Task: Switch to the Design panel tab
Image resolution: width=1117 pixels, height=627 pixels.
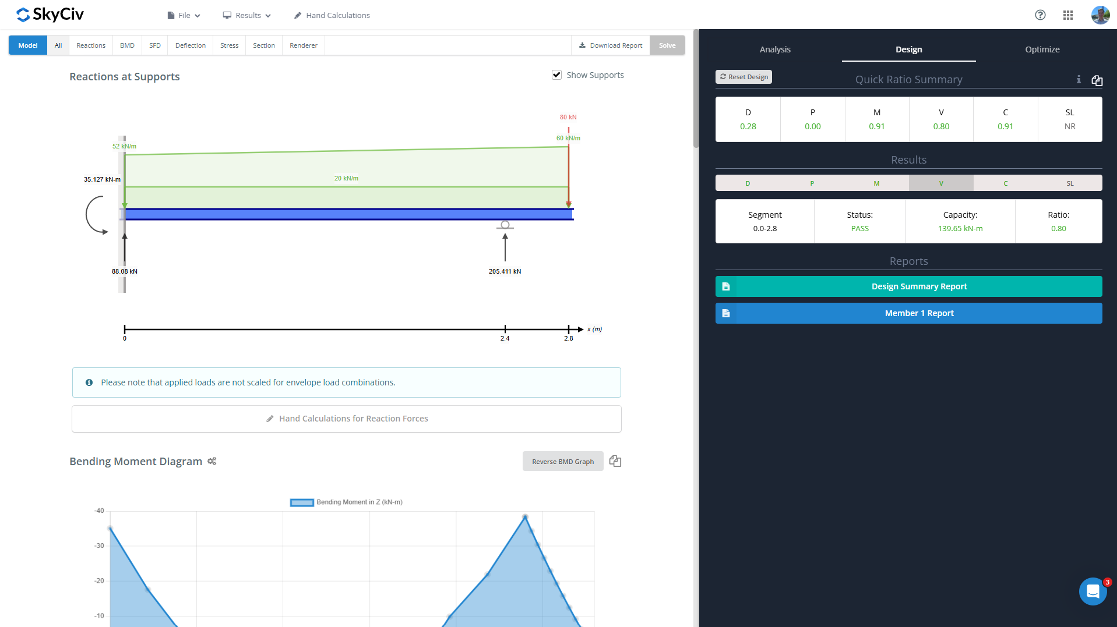Action: [x=909, y=49]
